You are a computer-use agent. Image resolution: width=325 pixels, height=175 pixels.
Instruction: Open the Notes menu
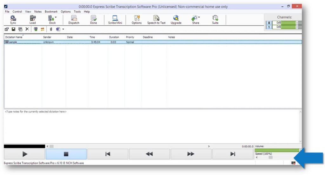(38, 12)
